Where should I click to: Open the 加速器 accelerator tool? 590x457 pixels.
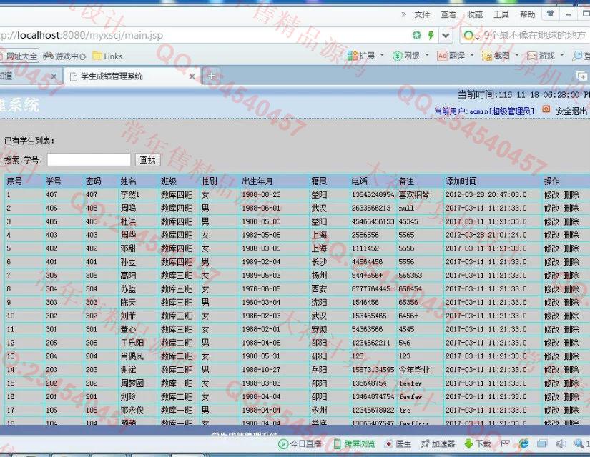tap(438, 444)
